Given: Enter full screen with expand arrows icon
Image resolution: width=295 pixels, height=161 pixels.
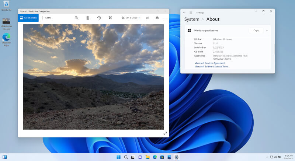Looking at the screenshot, I should tap(165, 133).
